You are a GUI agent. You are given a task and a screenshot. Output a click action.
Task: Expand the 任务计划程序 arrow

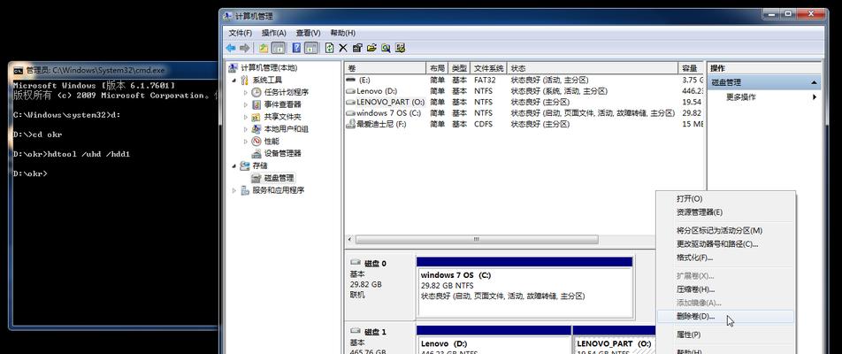245,92
